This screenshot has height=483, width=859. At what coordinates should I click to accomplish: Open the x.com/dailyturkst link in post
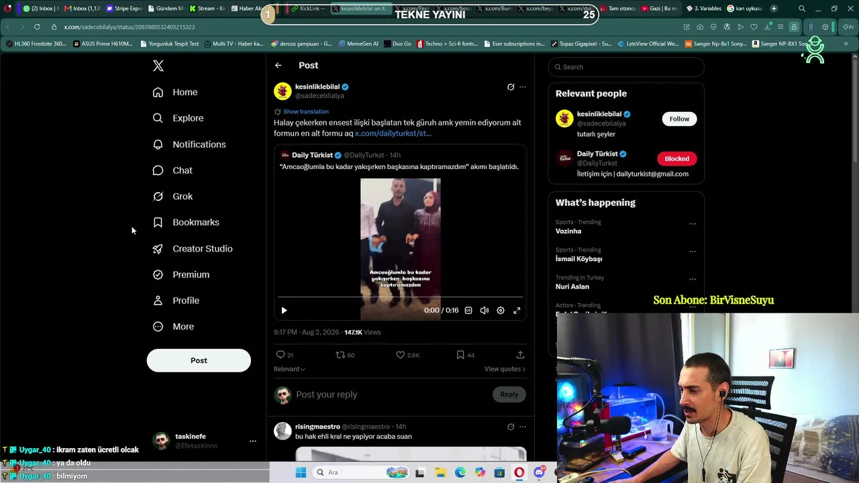click(393, 133)
